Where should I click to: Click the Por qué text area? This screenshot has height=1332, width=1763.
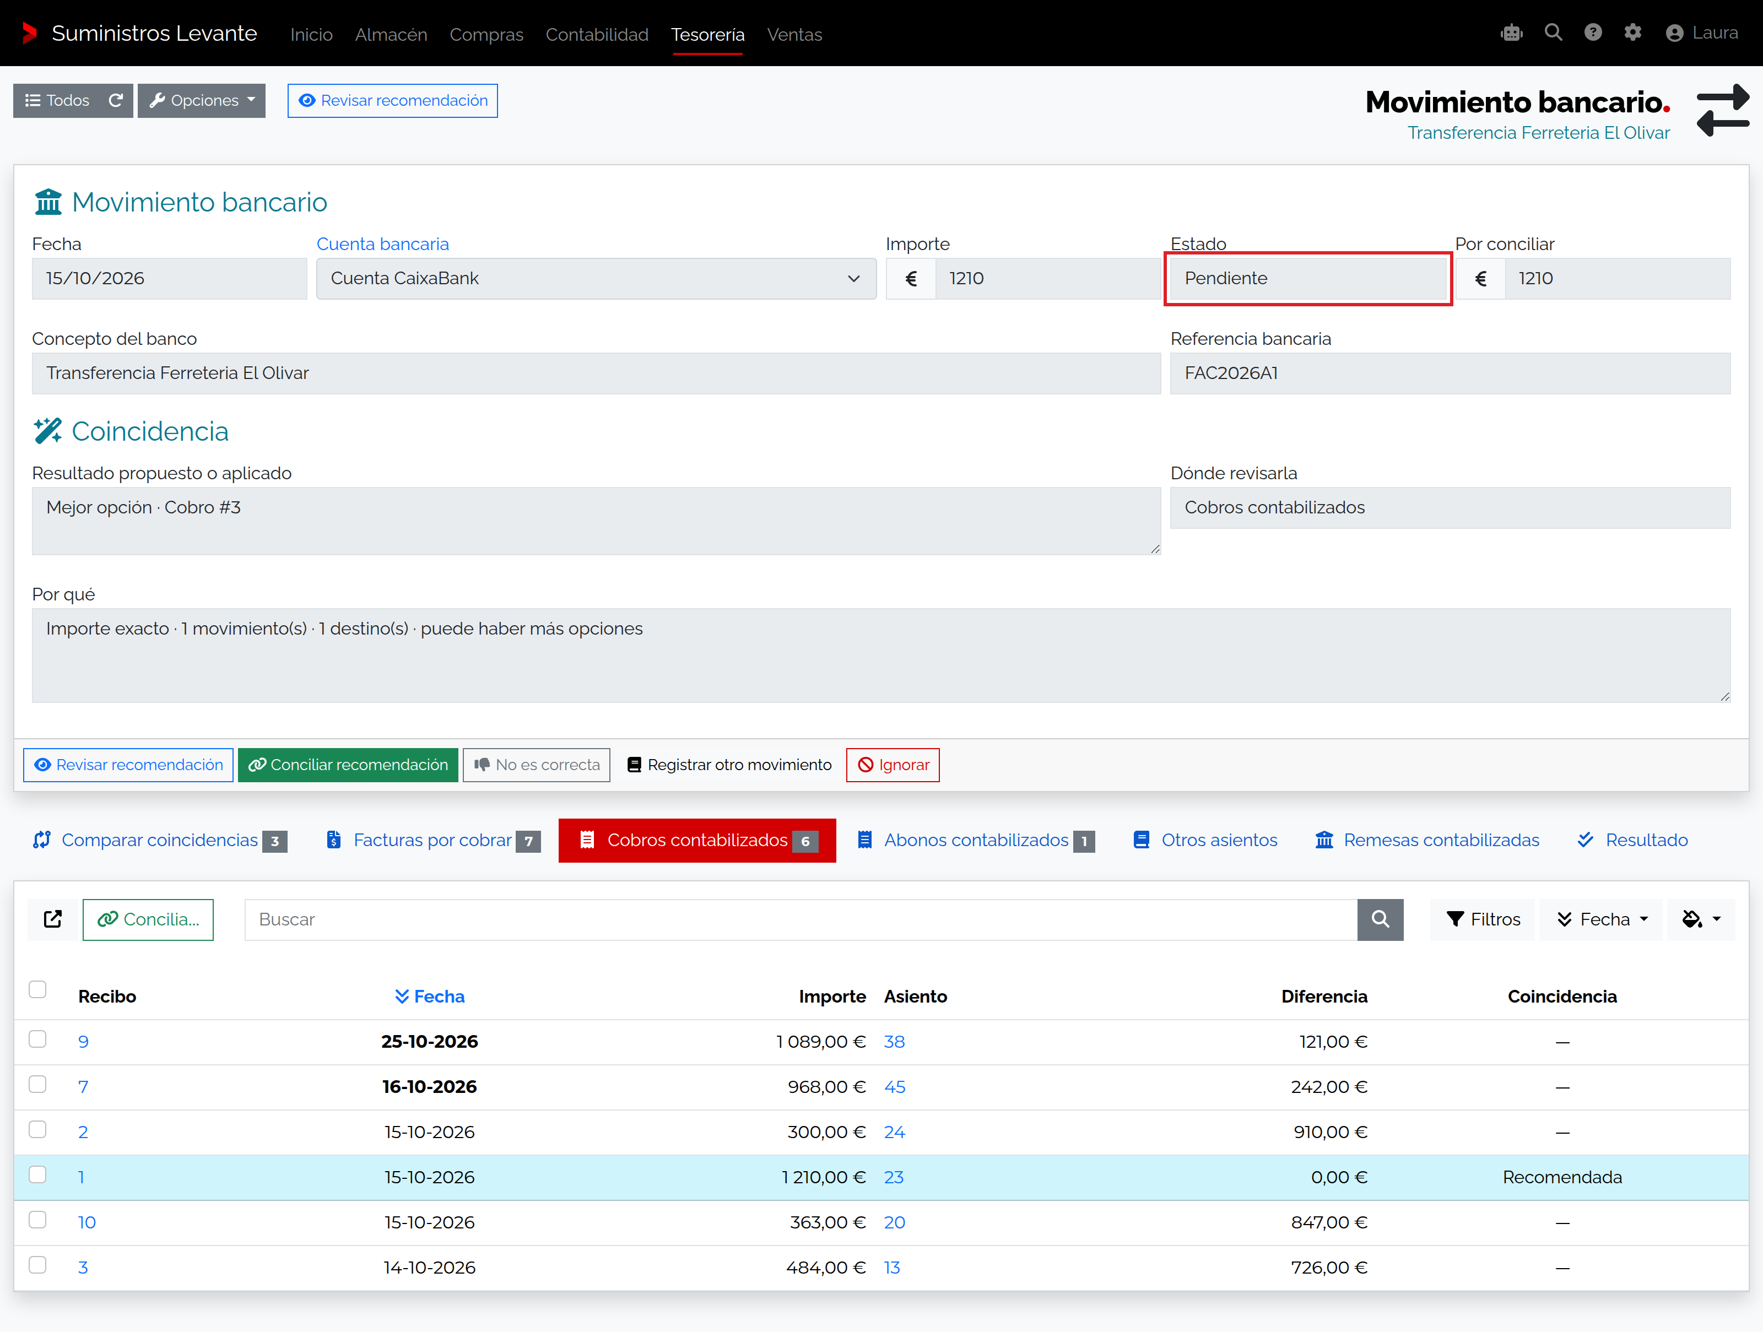click(881, 655)
